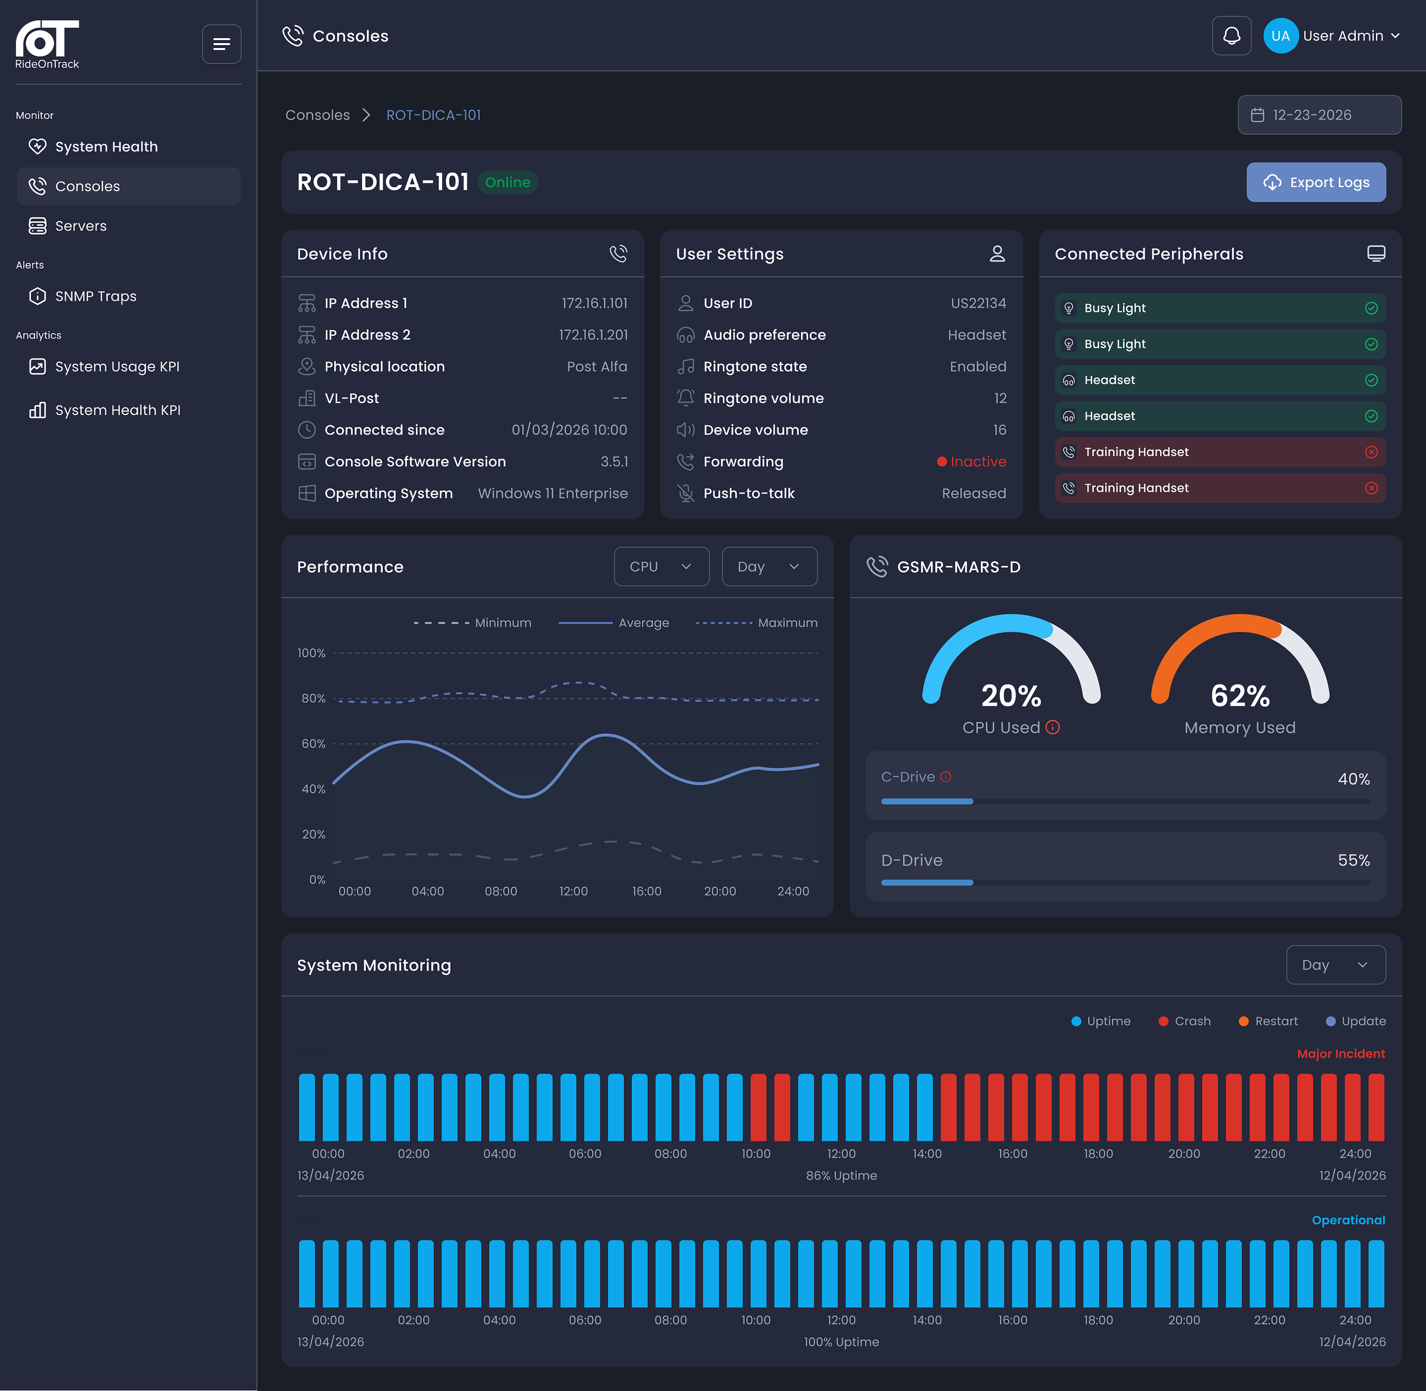1426x1391 pixels.
Task: Click the Operating System windows icon
Action: pos(307,493)
